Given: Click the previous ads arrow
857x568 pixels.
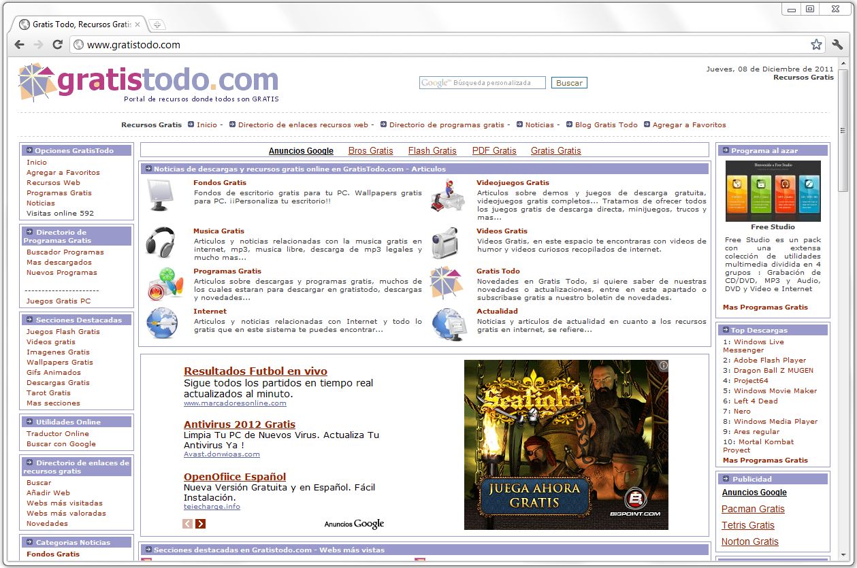Looking at the screenshot, I should pos(188,523).
